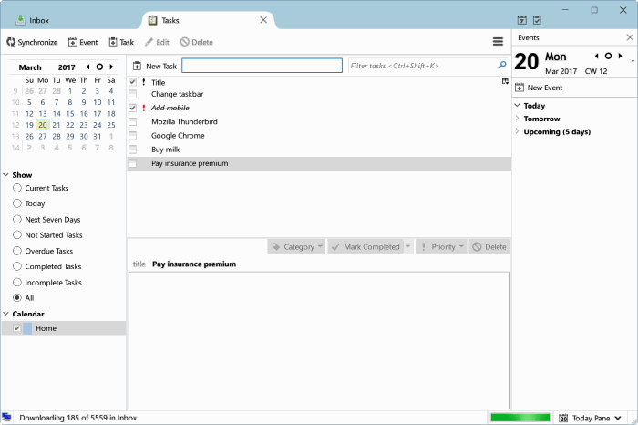Collapse the Show section

tap(6, 174)
